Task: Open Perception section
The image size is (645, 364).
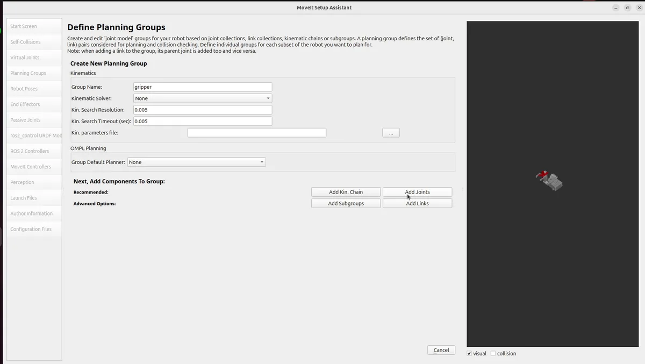Action: click(x=34, y=182)
